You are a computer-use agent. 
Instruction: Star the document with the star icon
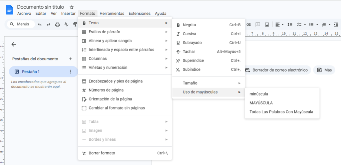[x=72, y=7]
